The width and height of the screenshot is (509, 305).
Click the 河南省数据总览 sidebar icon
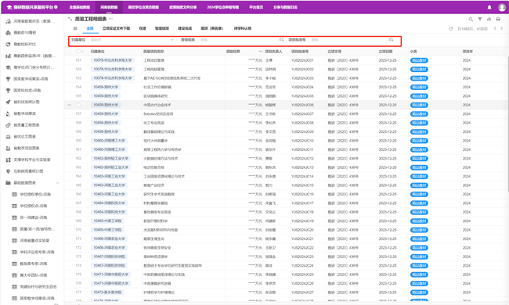[x=8, y=21]
